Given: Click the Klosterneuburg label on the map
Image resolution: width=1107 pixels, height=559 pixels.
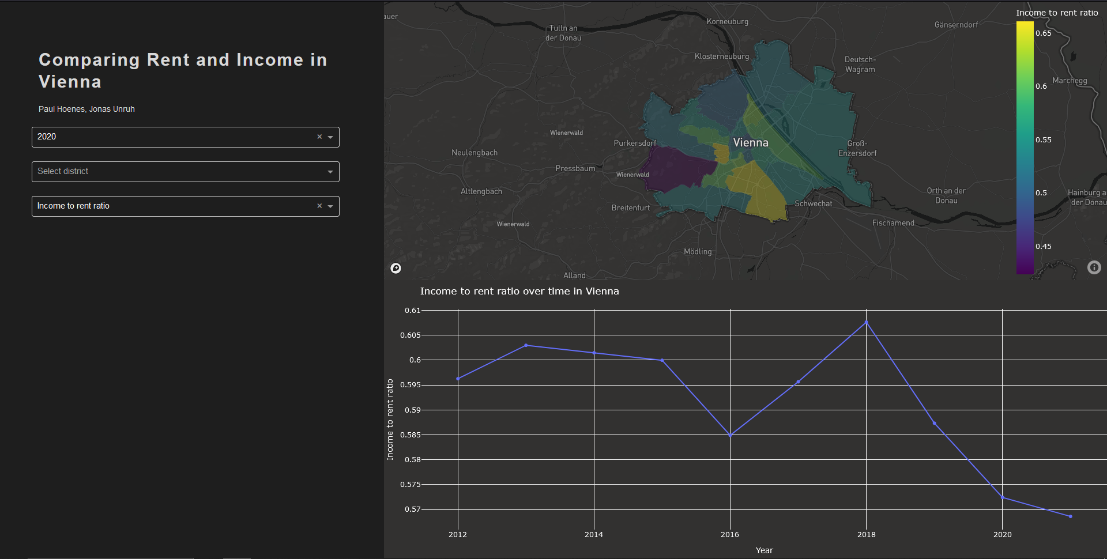Looking at the screenshot, I should coord(721,56).
